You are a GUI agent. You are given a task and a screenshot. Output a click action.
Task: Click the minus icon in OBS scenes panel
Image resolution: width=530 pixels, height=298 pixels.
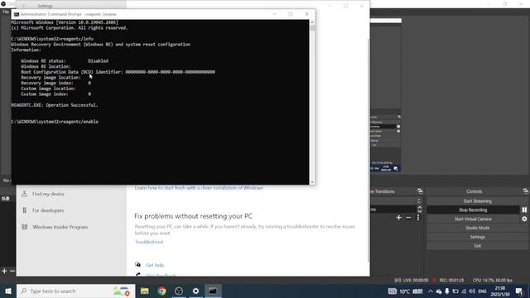coord(12,271)
